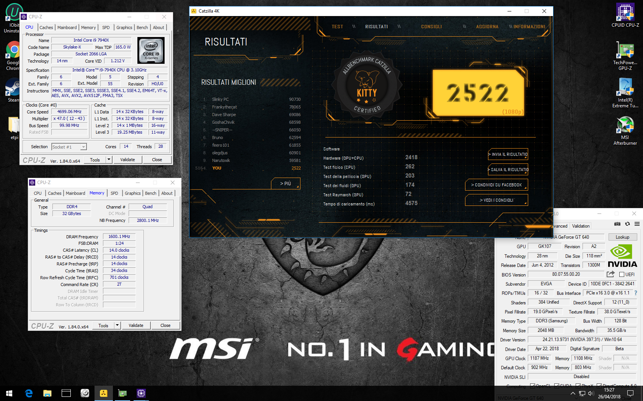
Task: Click the taskbar clock showing 15:27
Action: click(x=609, y=393)
